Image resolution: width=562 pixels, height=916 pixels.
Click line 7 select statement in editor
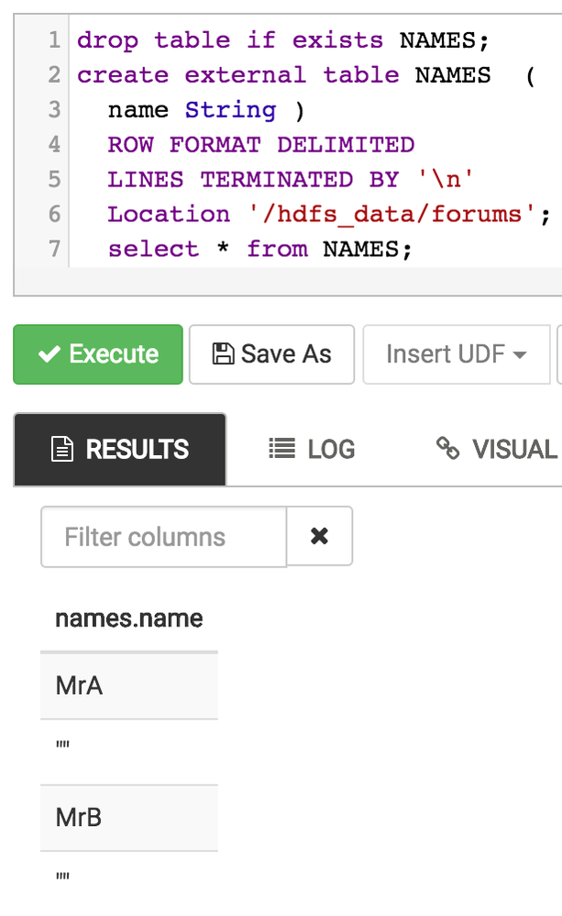click(254, 249)
